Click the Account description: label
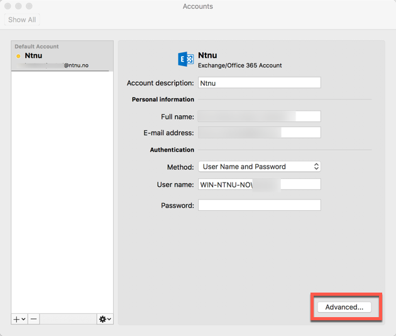 pyautogui.click(x=160, y=83)
